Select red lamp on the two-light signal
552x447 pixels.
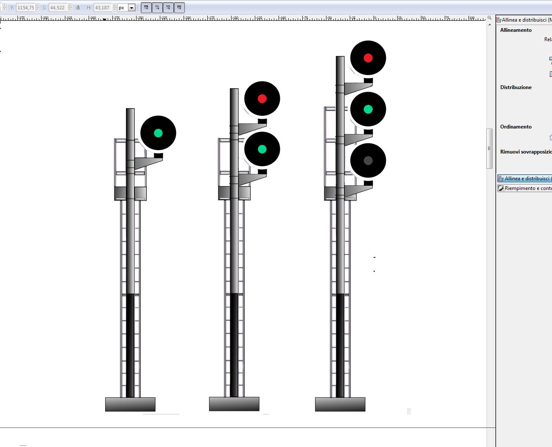[x=262, y=99]
